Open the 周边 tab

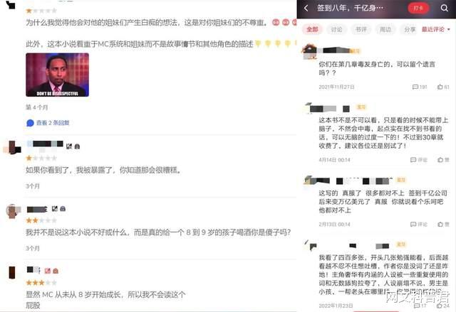pyautogui.click(x=385, y=29)
